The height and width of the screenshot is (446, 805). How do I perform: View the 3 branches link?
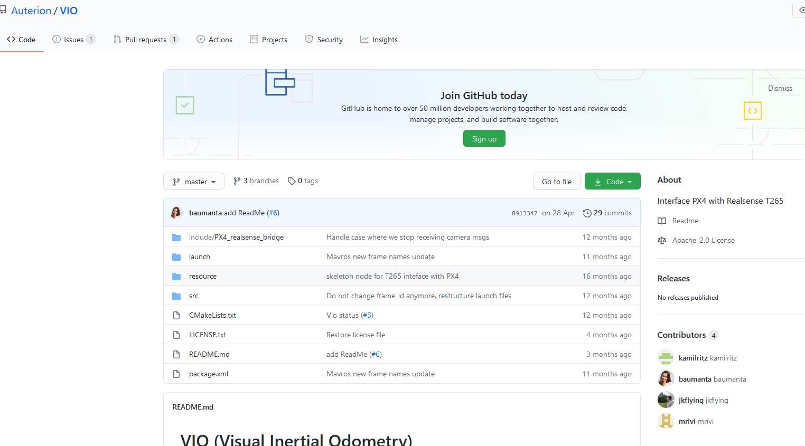pyautogui.click(x=256, y=181)
